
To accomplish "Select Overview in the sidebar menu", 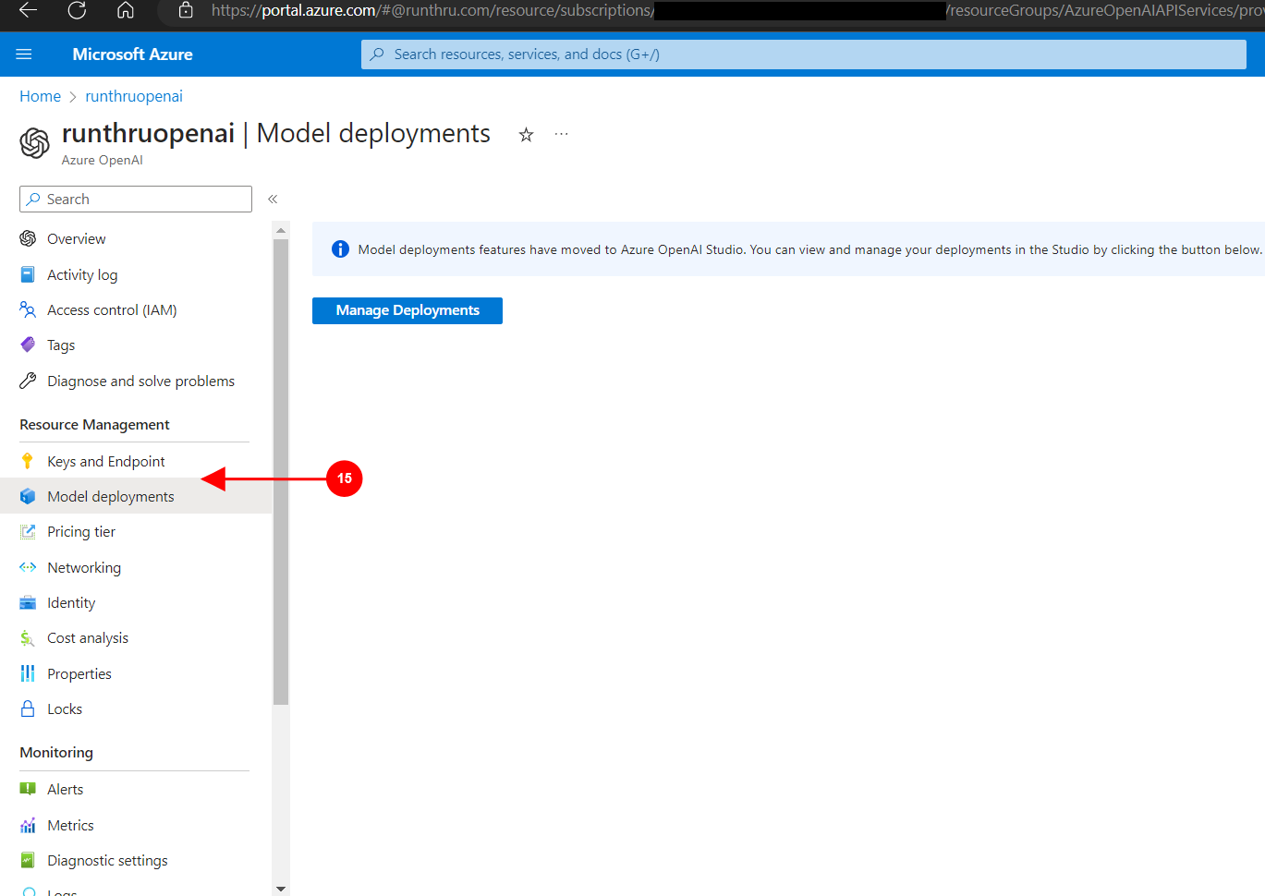I will tap(76, 239).
